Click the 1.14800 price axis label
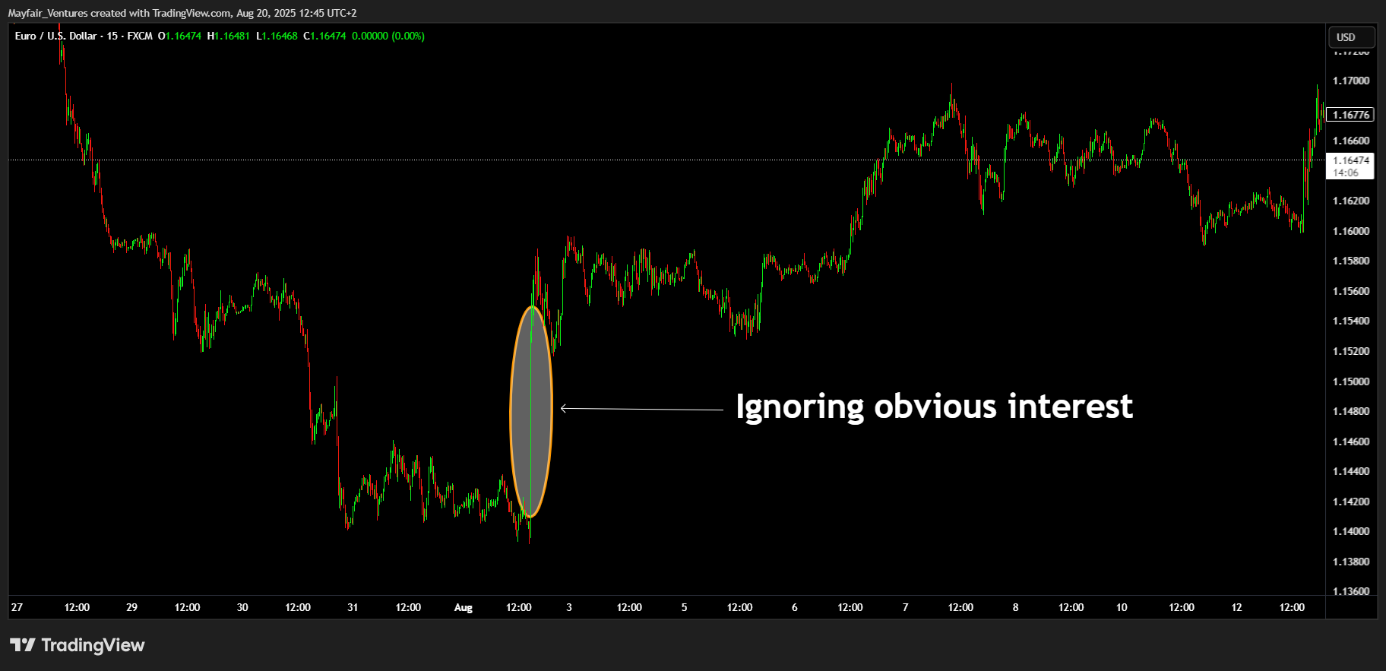The width and height of the screenshot is (1386, 671). [x=1351, y=411]
